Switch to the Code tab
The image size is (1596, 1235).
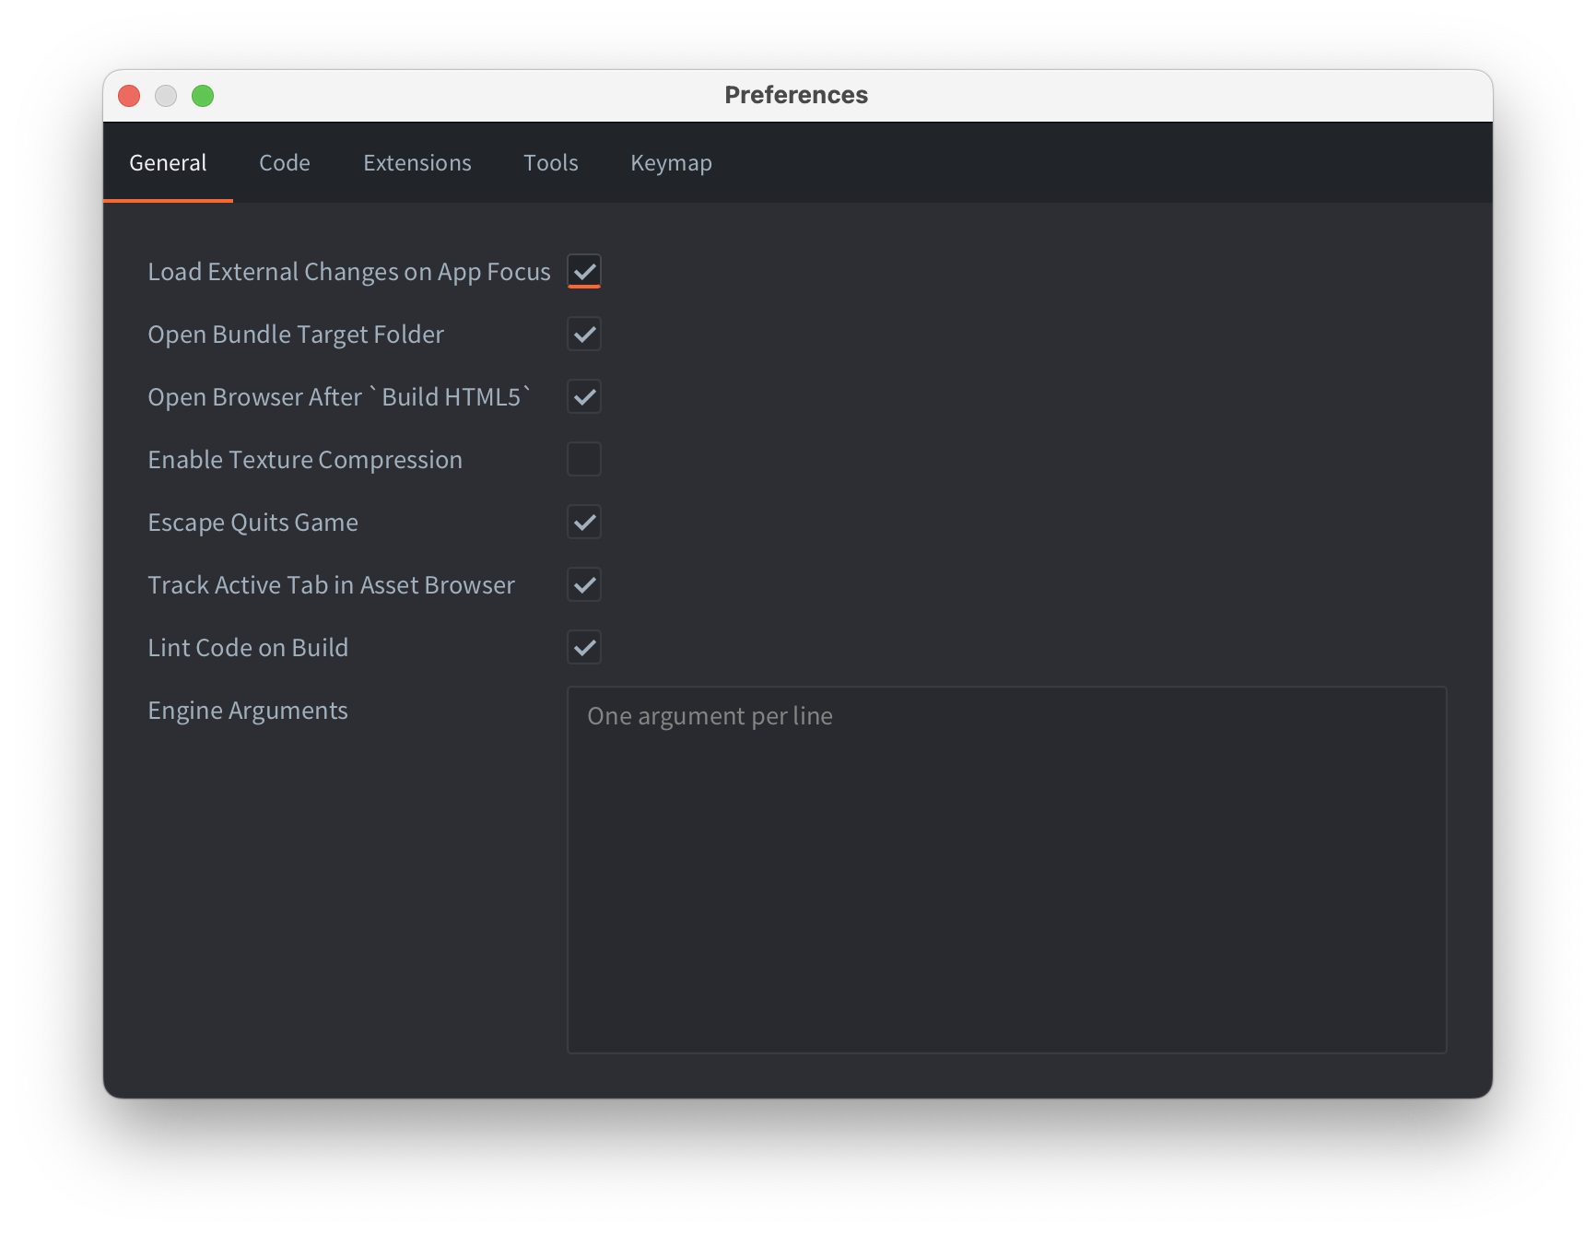[x=284, y=163]
